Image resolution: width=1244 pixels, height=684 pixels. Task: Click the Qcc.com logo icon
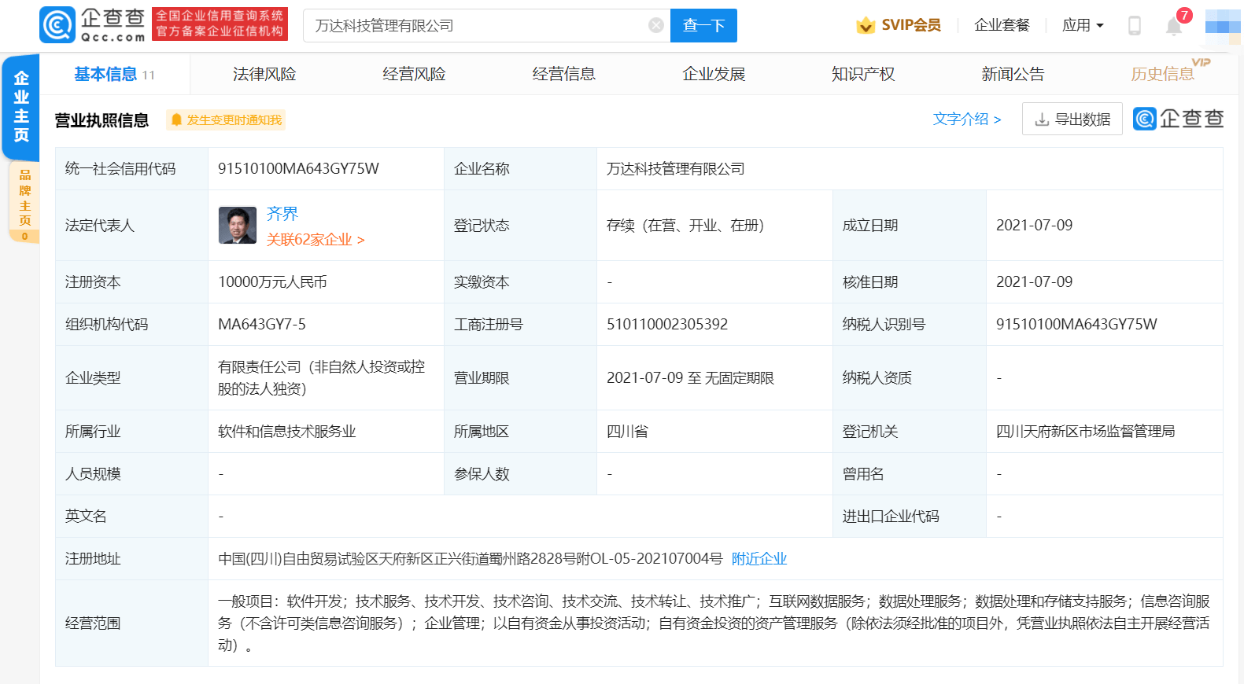[57, 25]
